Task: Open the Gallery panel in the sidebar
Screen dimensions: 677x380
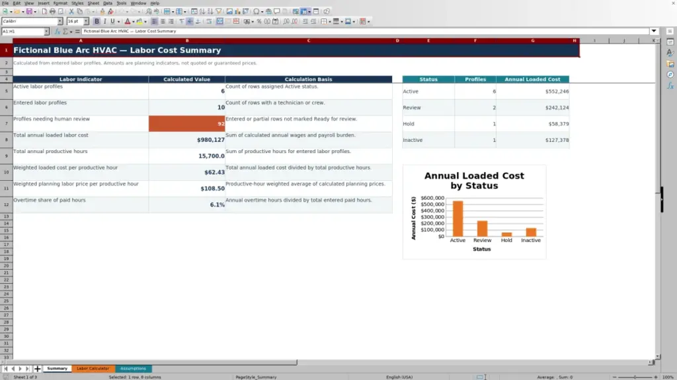Action: 670,64
